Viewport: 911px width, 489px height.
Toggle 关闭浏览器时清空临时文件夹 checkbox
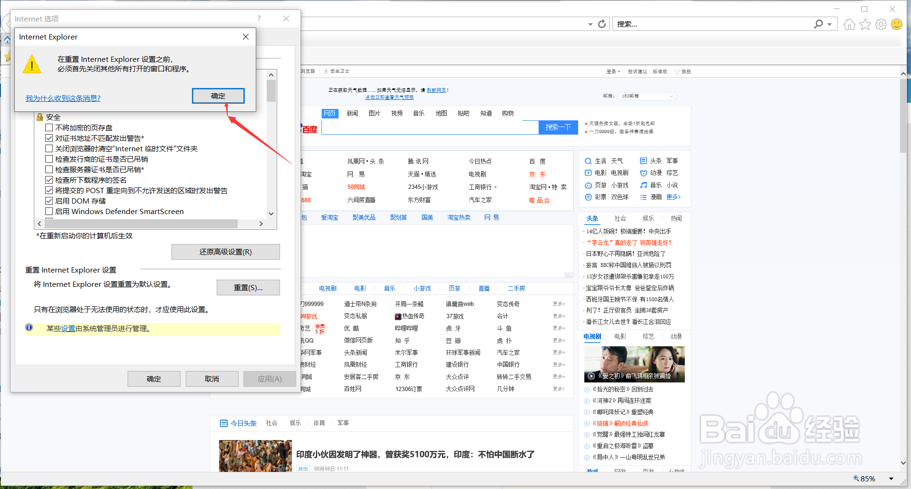tap(49, 148)
